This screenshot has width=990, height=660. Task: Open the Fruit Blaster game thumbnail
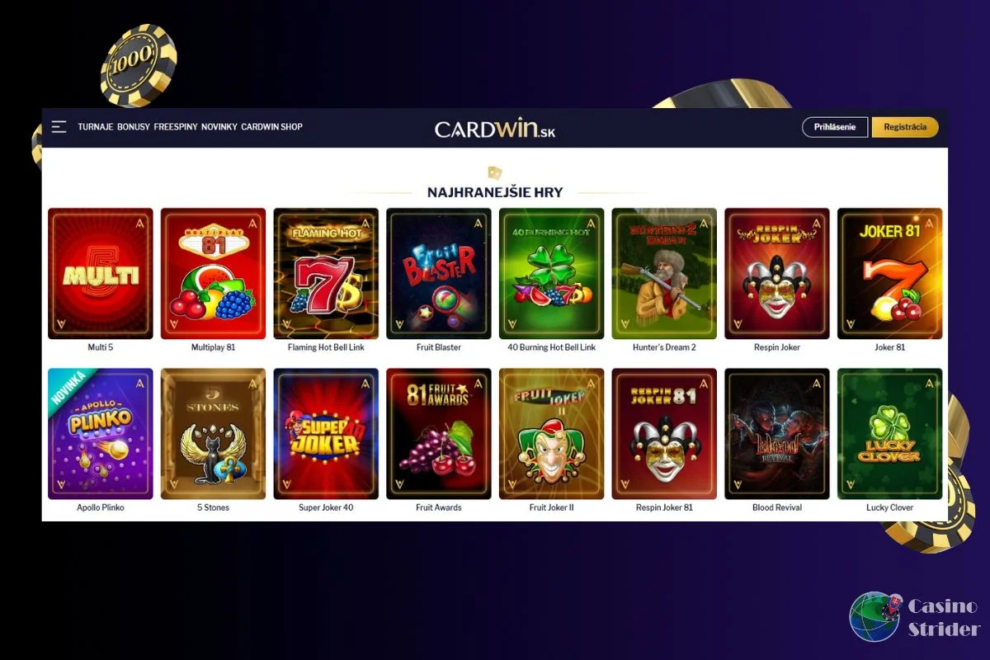[439, 274]
